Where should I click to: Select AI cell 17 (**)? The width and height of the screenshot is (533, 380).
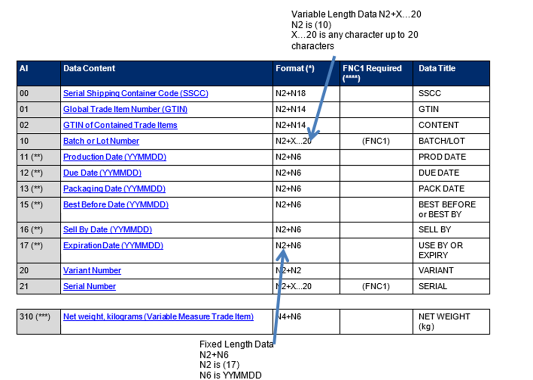(39, 251)
